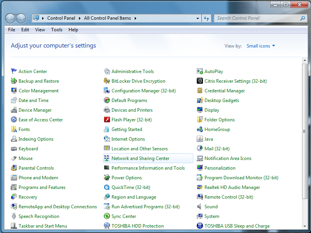311x233 pixels.
Task: Expand the arrow after All Control Panel Items
Action: (136, 19)
